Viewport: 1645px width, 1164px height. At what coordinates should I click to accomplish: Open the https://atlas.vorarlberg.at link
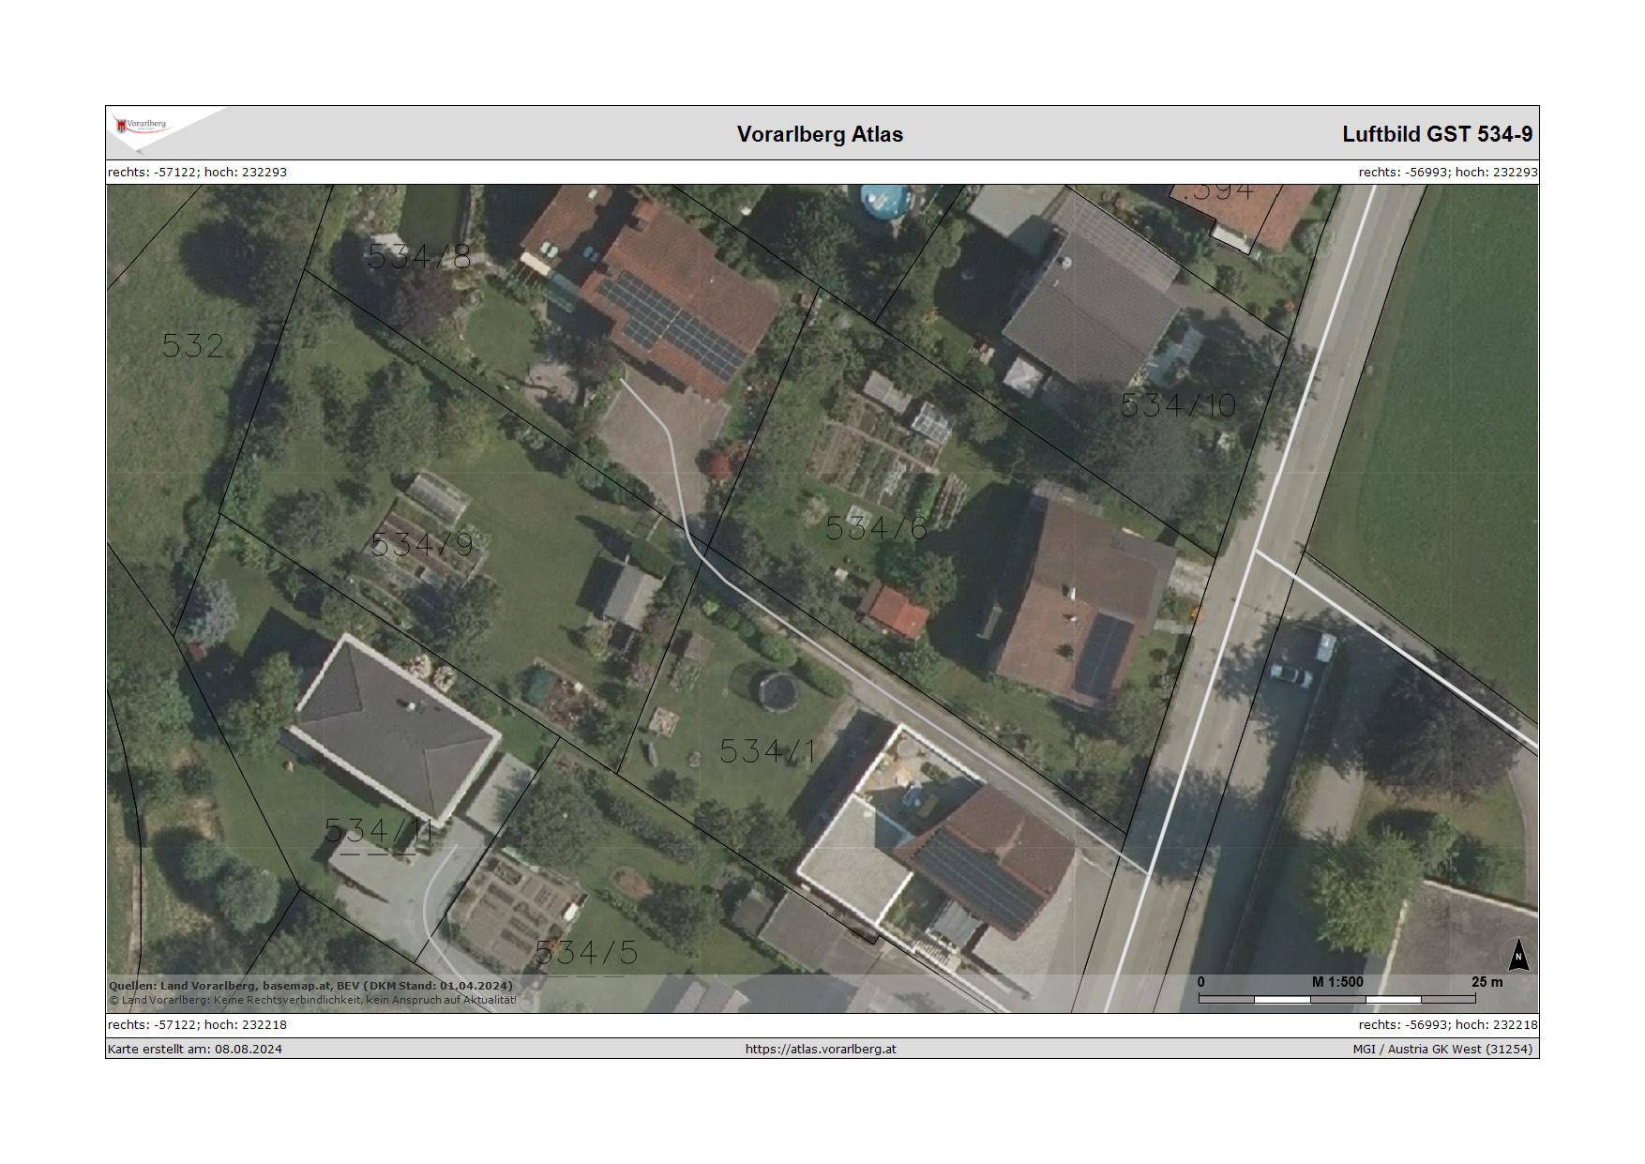coord(821,1049)
